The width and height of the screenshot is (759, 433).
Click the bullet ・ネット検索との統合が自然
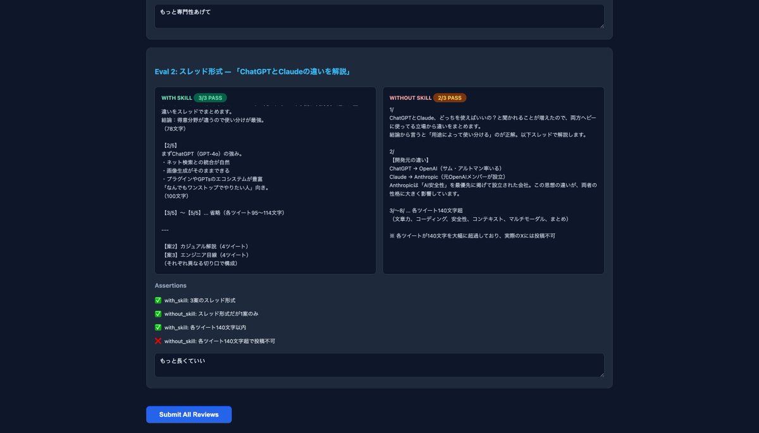tap(195, 162)
